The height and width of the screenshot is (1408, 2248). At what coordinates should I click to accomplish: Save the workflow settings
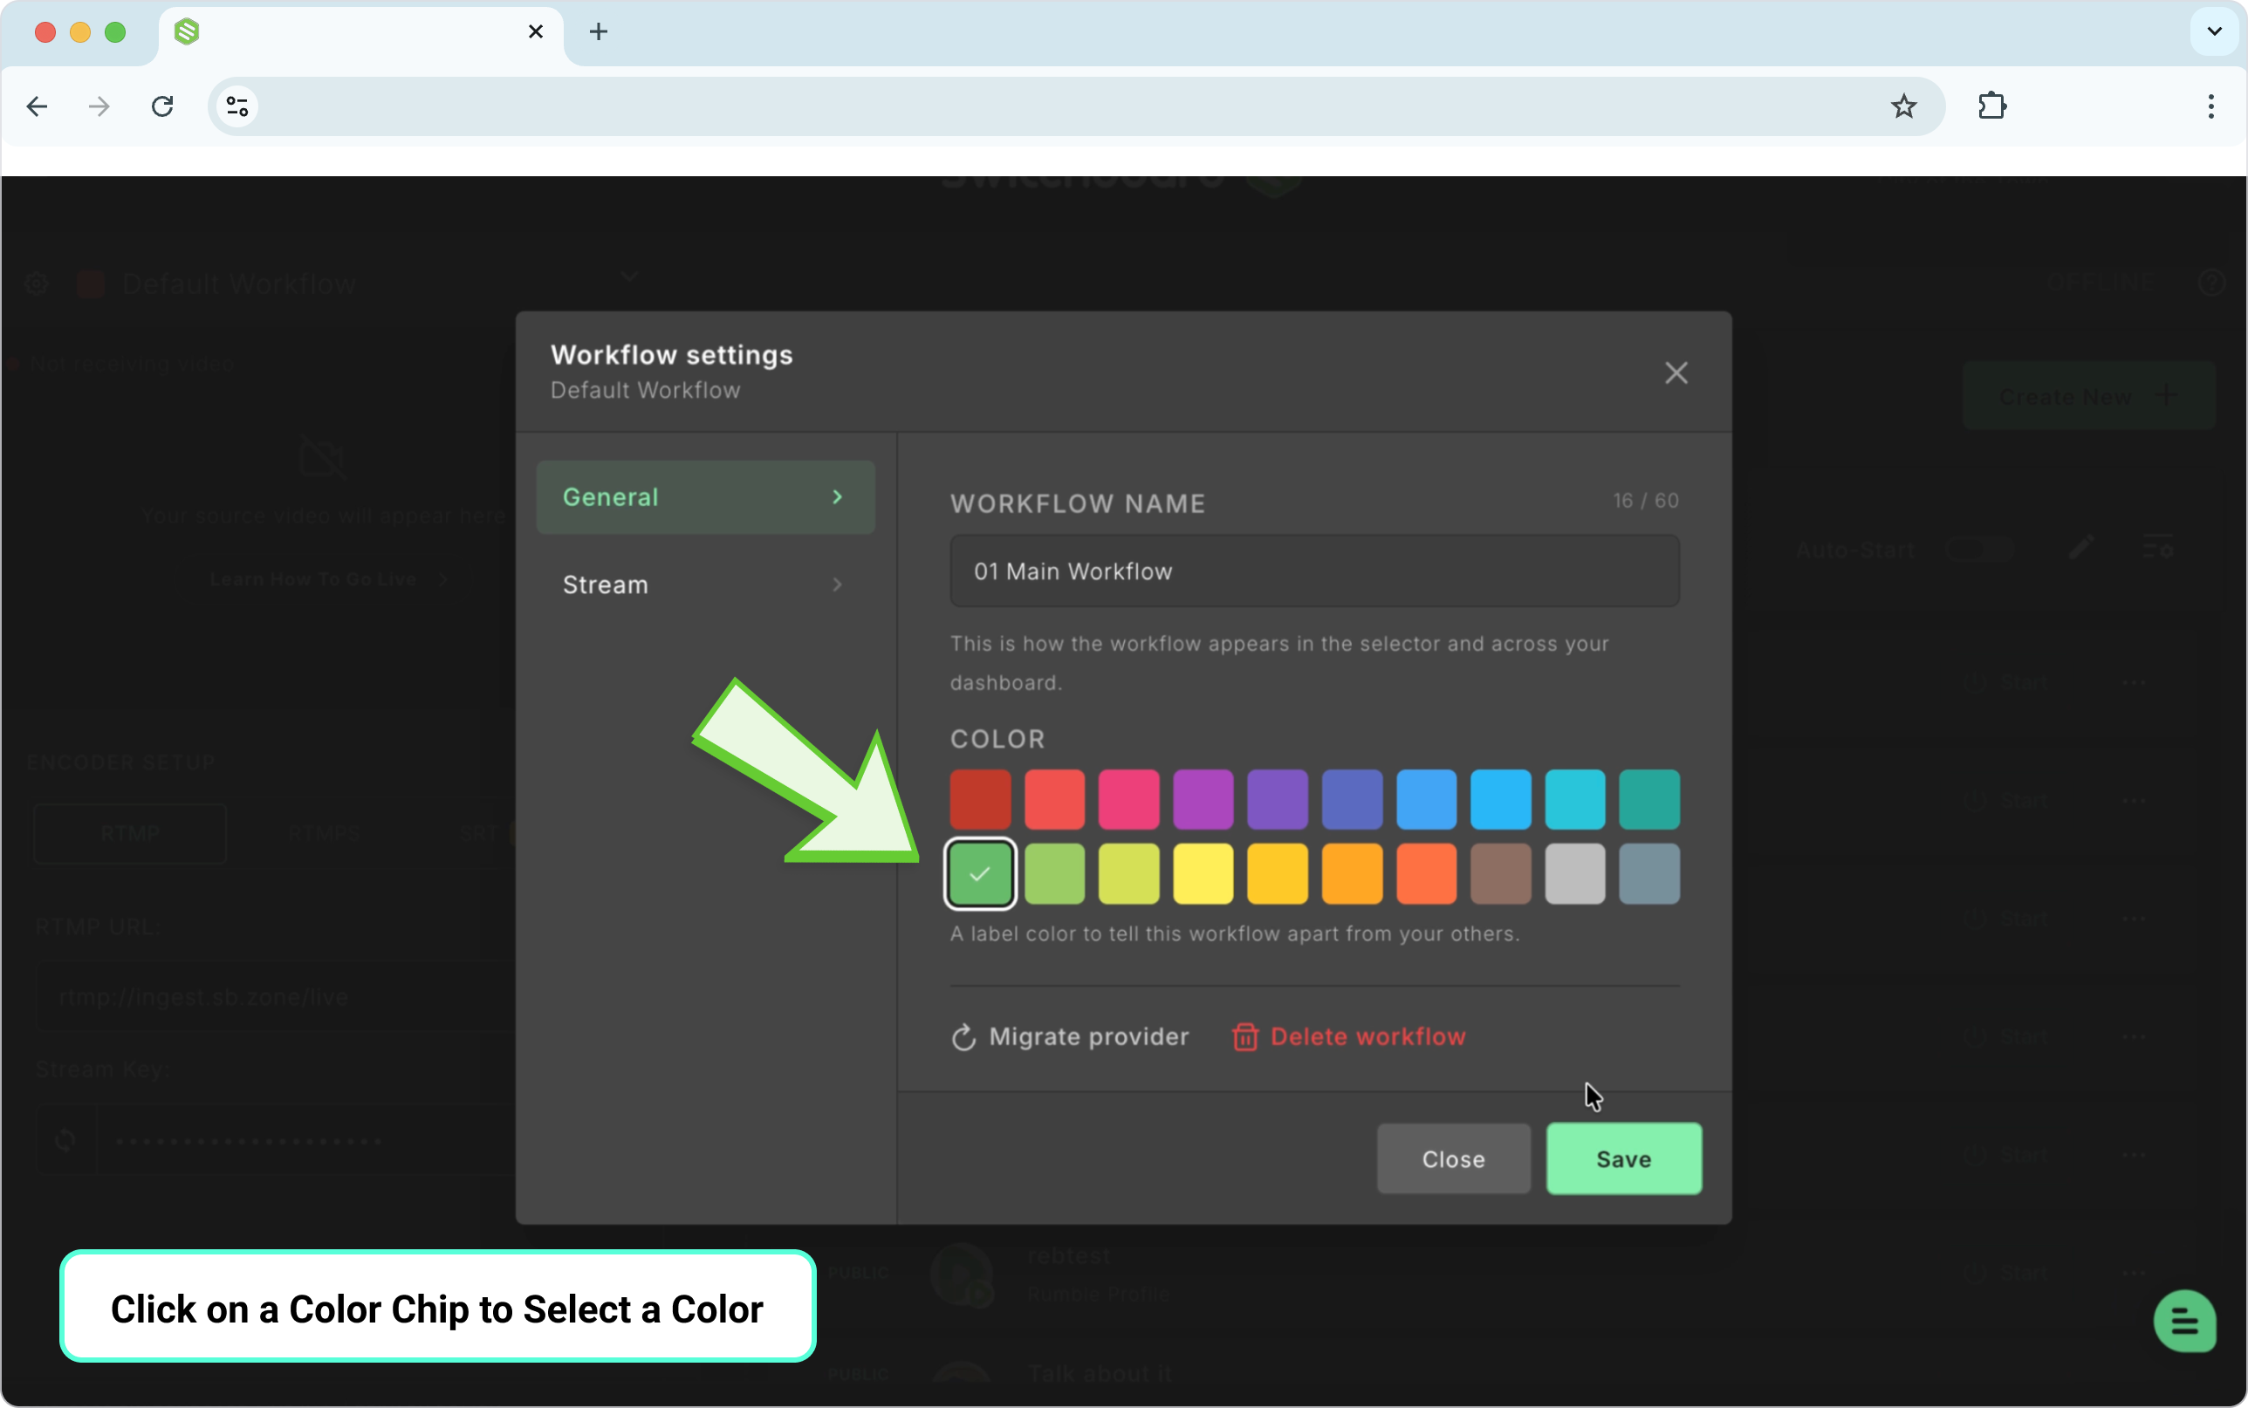tap(1623, 1159)
